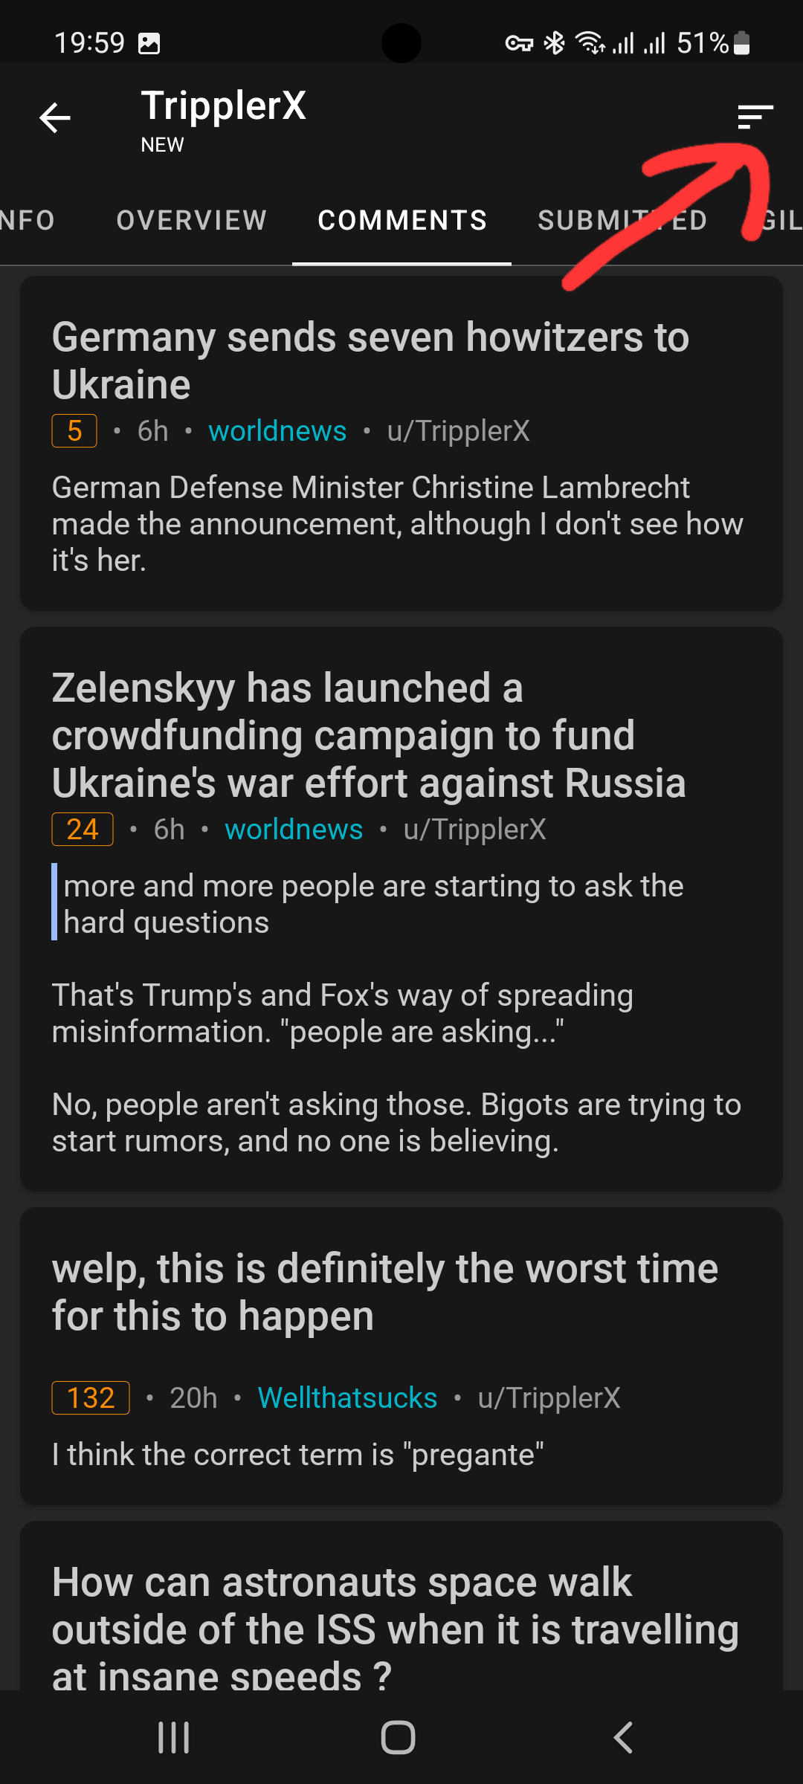
Task: Open worldnews link under howitzers post
Action: point(277,431)
